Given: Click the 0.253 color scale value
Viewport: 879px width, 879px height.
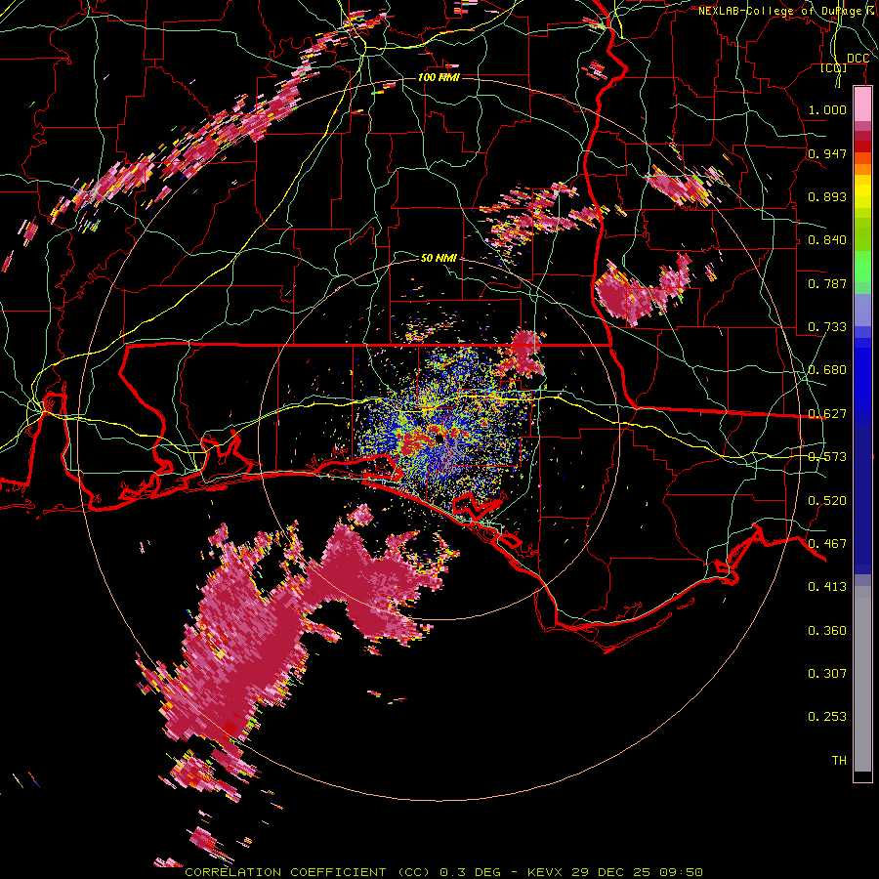Looking at the screenshot, I should (x=827, y=717).
